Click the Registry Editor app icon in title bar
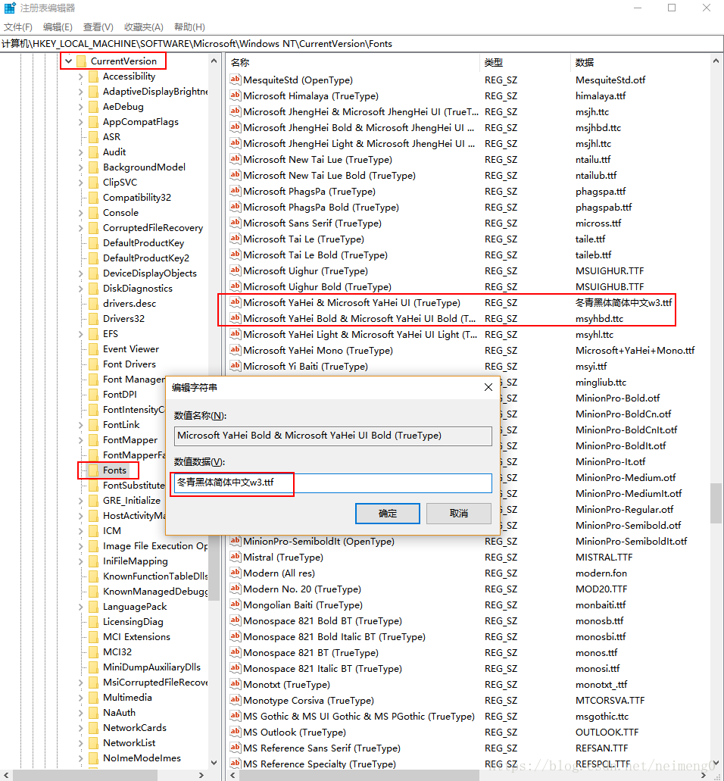The image size is (724, 781). pos(9,8)
